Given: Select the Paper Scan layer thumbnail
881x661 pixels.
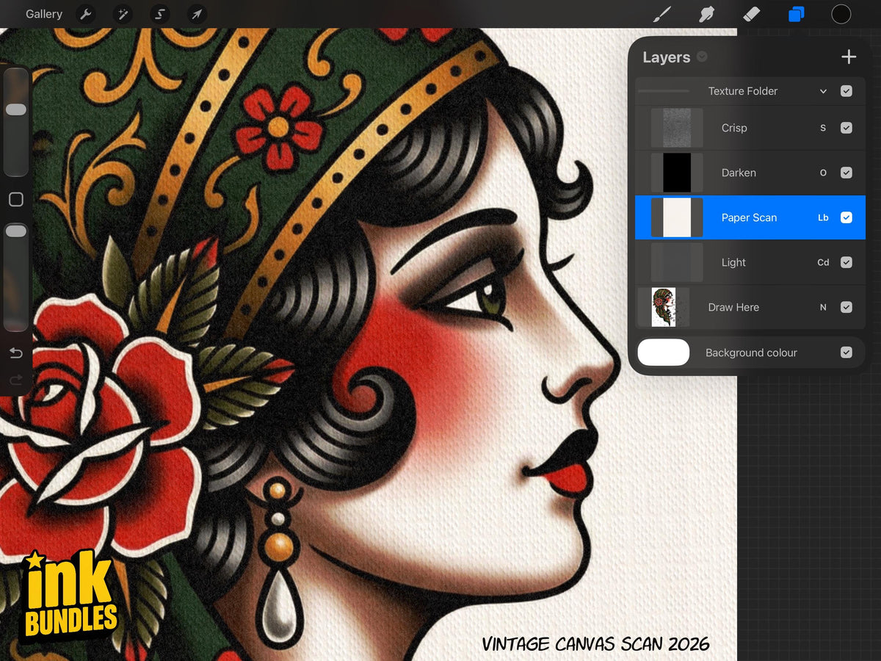Looking at the screenshot, I should [677, 217].
